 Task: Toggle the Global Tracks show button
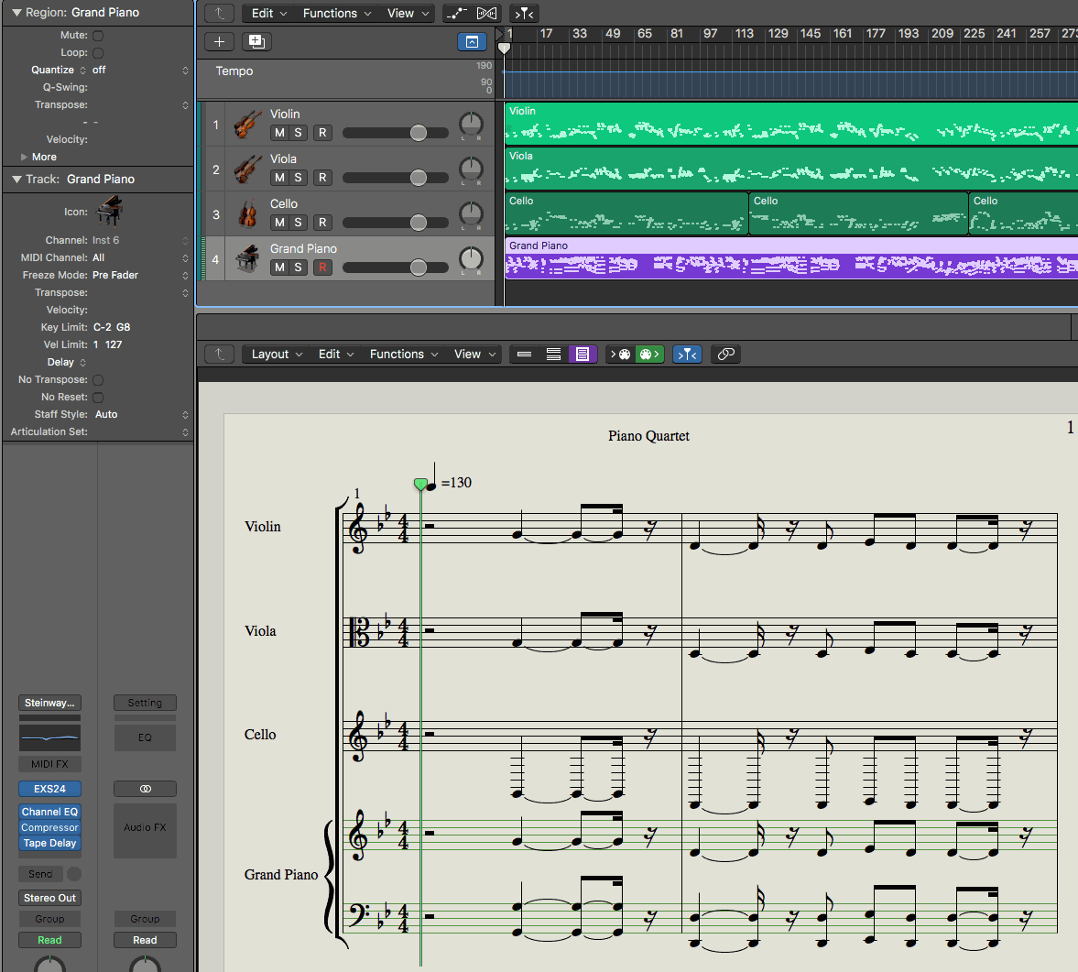[472, 41]
